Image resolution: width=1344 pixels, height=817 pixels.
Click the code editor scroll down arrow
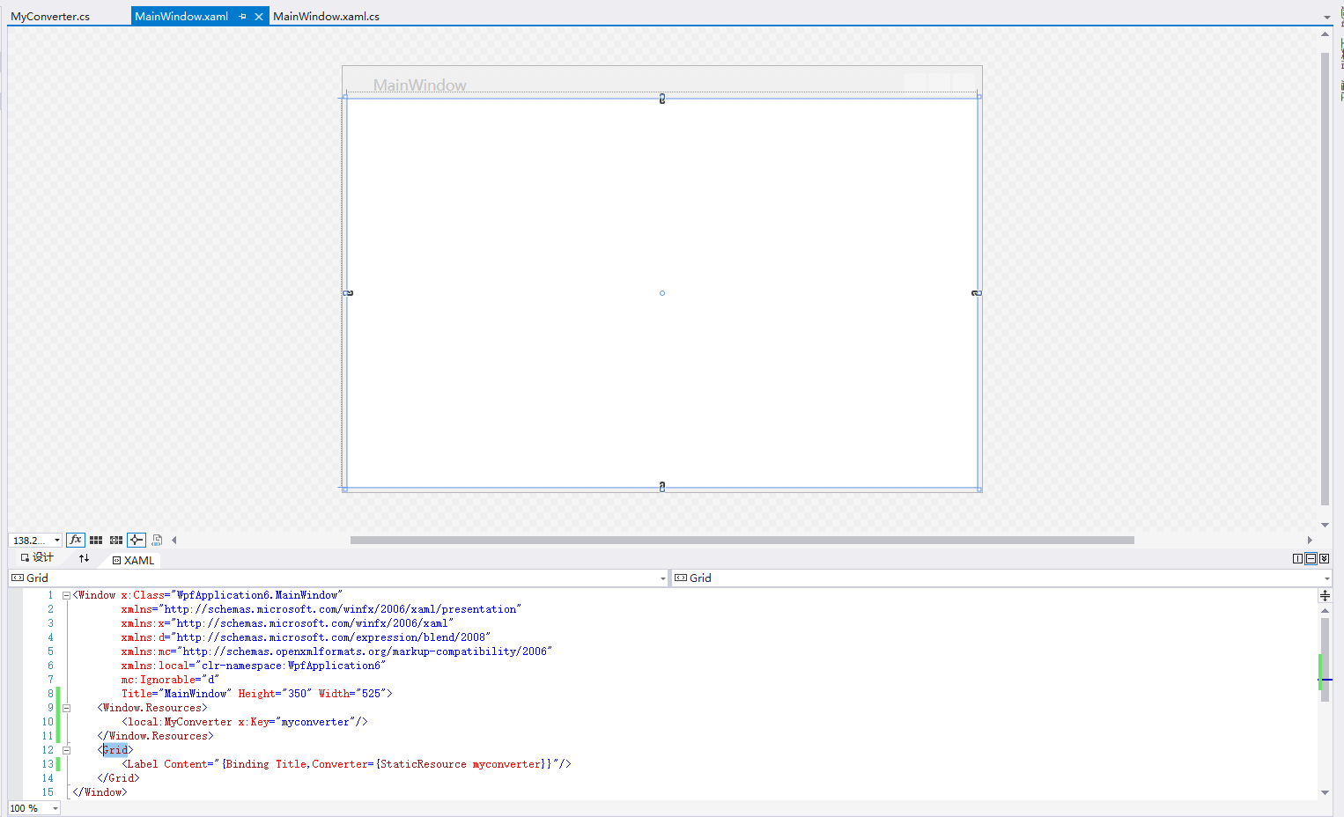click(x=1325, y=792)
